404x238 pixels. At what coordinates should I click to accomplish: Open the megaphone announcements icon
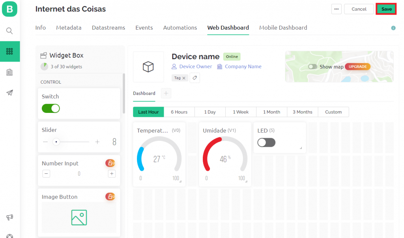(9, 217)
